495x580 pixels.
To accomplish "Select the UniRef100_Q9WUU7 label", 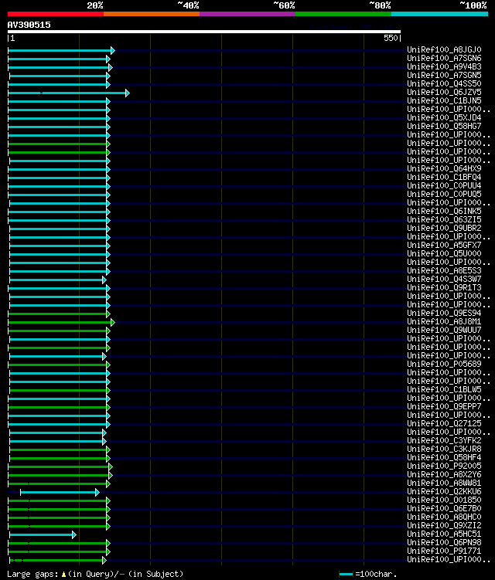I will 444,331.
